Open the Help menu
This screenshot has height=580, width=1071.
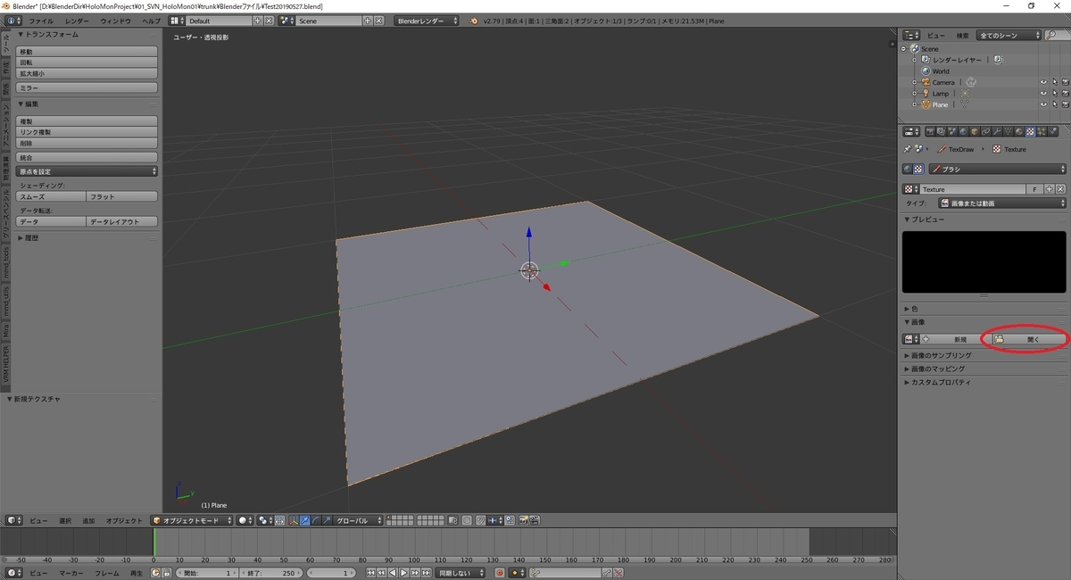[x=152, y=20]
